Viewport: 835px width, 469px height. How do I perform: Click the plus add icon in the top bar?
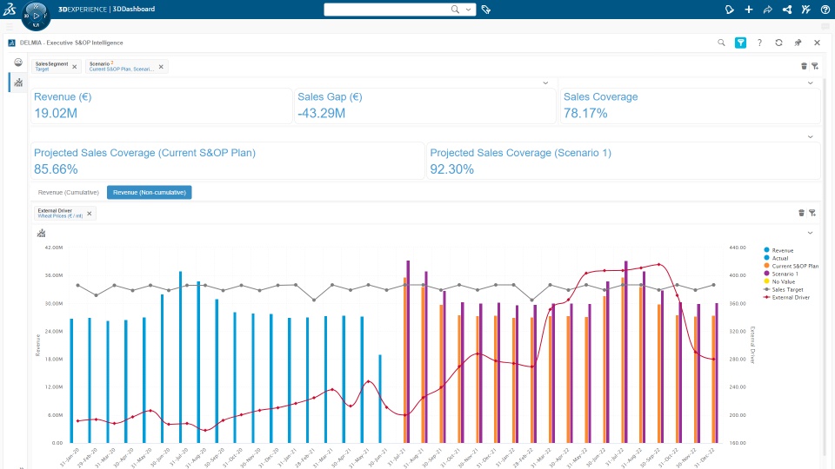coord(749,9)
